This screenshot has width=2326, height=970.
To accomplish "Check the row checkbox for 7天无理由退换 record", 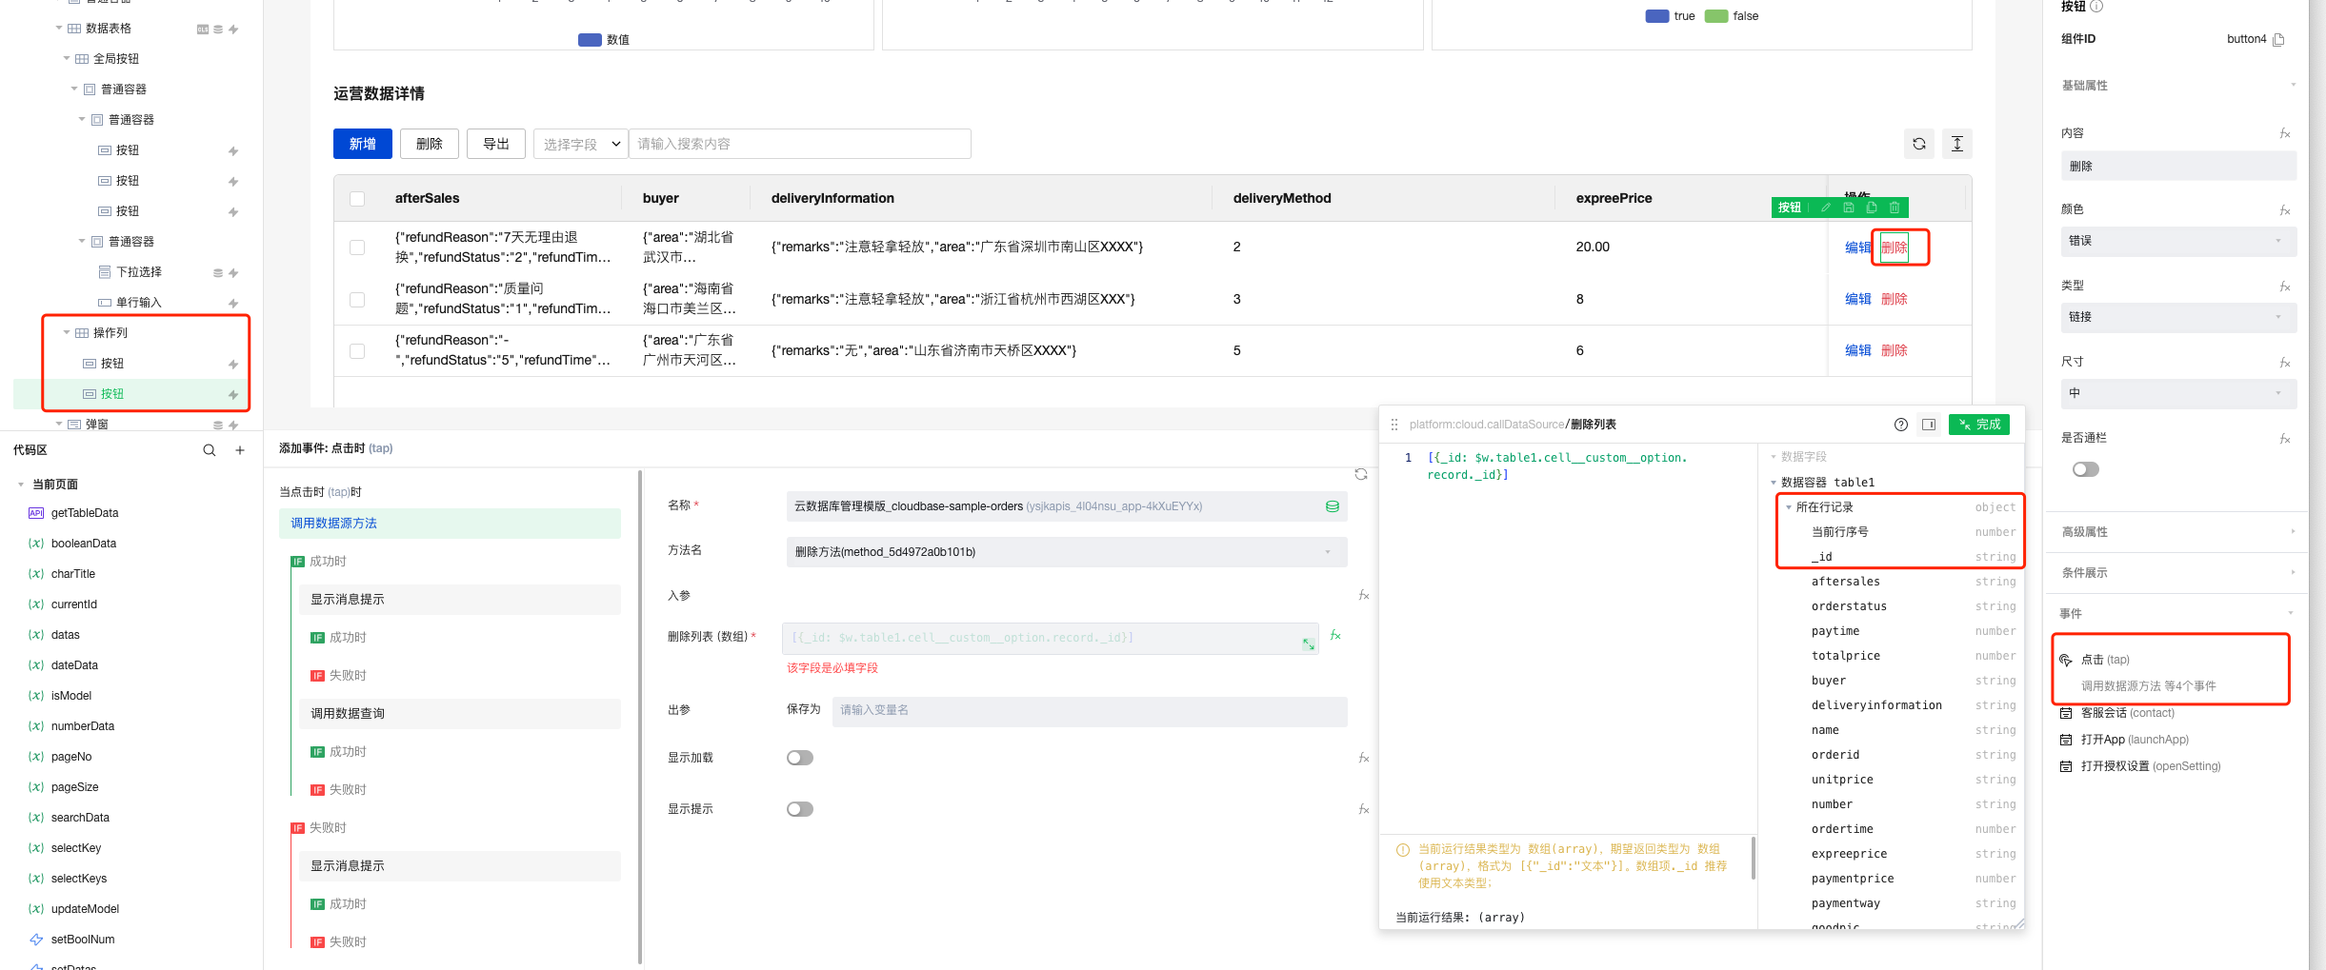I will [357, 247].
